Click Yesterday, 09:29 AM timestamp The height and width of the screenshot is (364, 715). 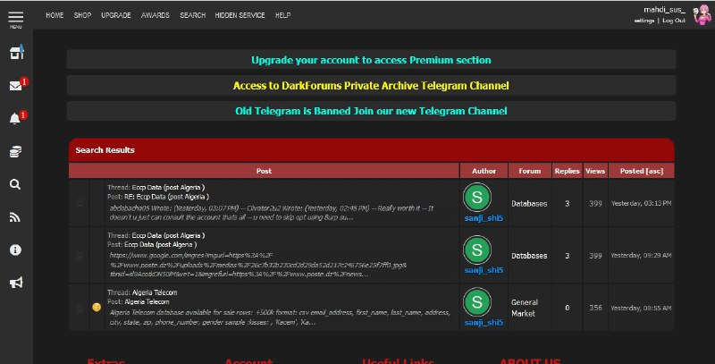641,256
